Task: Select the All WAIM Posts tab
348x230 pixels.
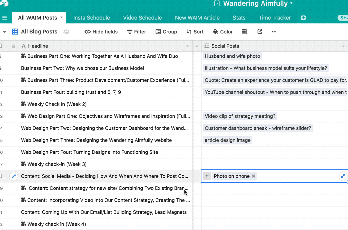Action: 39,18
